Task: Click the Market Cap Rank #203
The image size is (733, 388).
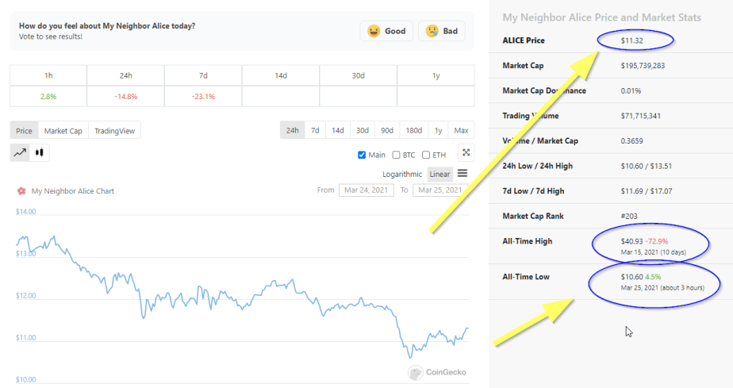Action: tap(629, 216)
